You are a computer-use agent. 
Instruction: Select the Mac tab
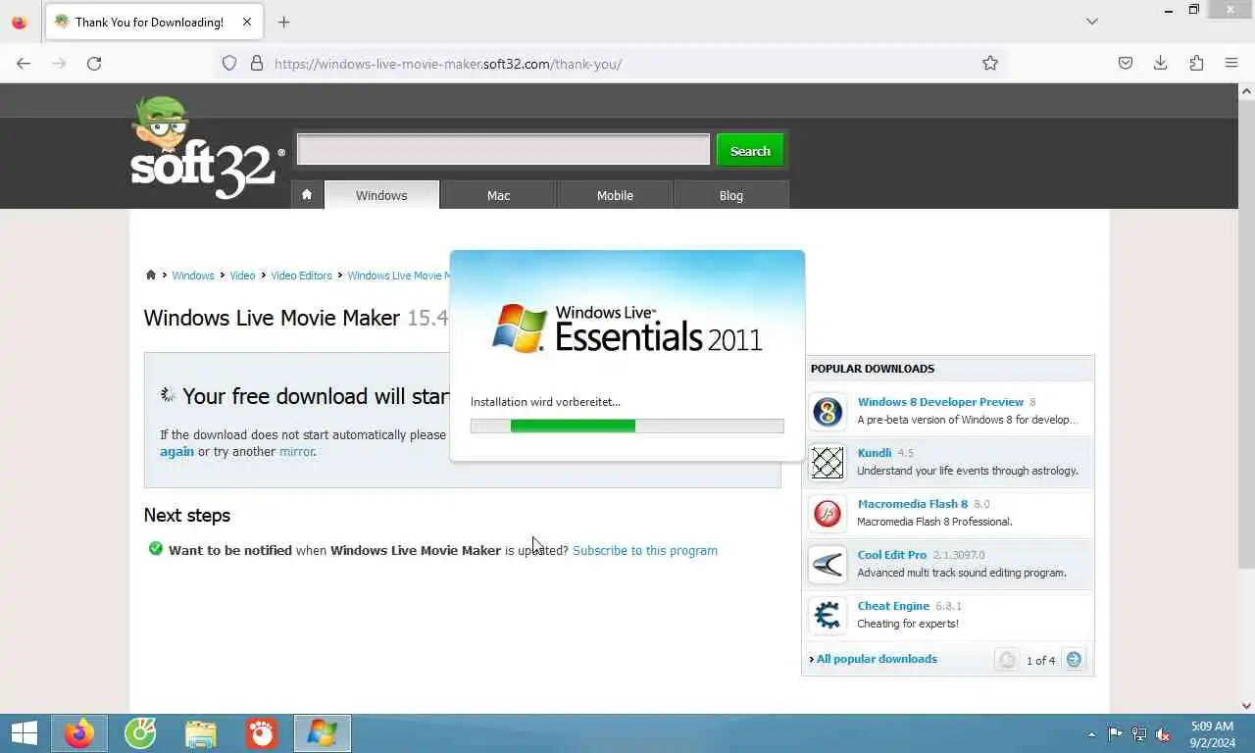498,195
